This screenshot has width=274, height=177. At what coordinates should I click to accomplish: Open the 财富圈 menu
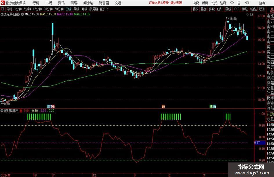coord(104,3)
